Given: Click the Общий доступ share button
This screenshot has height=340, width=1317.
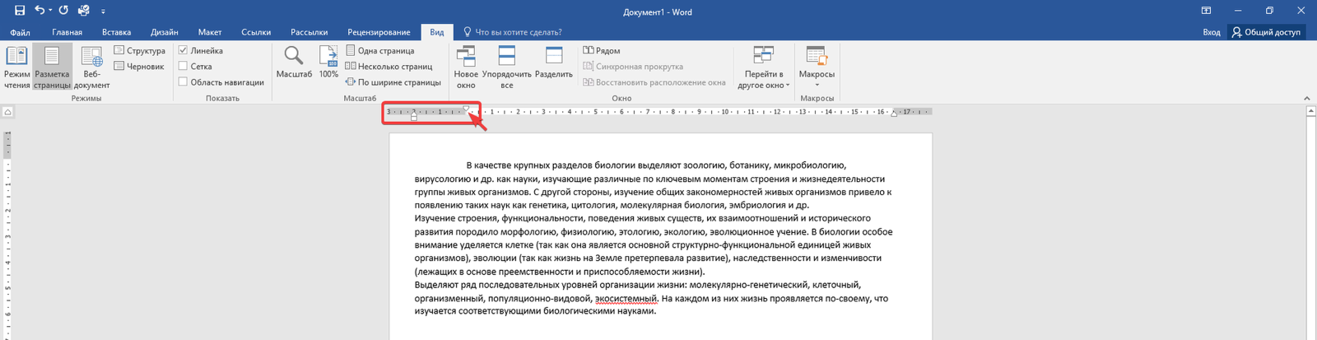Looking at the screenshot, I should pyautogui.click(x=1266, y=32).
